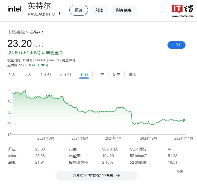
Task: Choose the 1 个月 range
Action: (46, 74)
